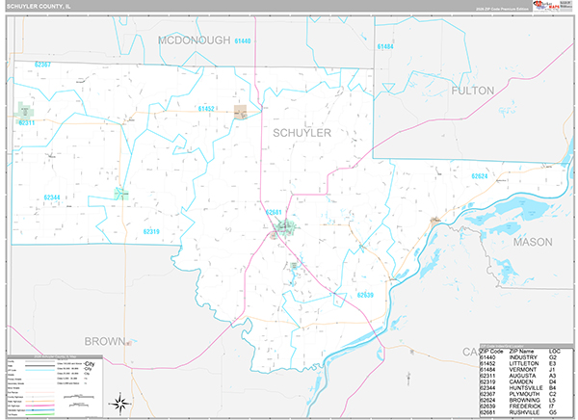Click the LOC column header
This screenshot has height=420, width=578.
[555, 352]
